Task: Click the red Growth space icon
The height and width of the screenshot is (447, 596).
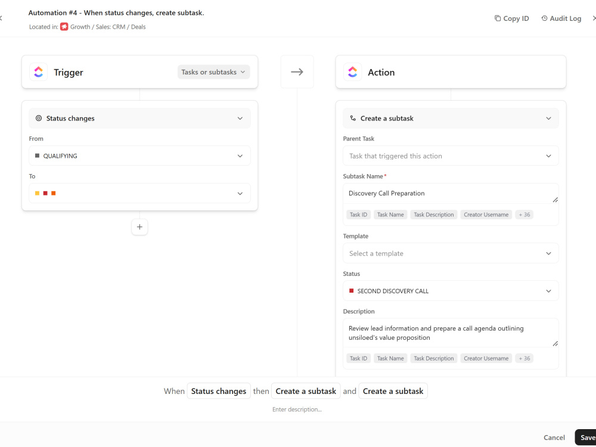Action: coord(64,27)
